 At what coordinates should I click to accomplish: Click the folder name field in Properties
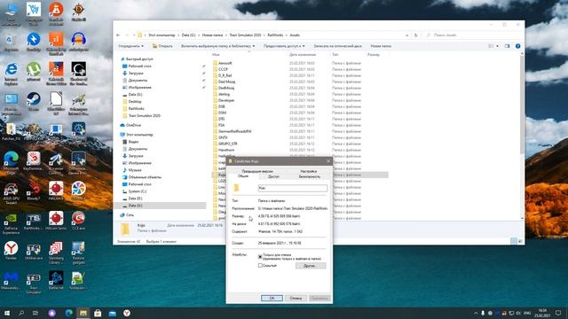pos(292,188)
